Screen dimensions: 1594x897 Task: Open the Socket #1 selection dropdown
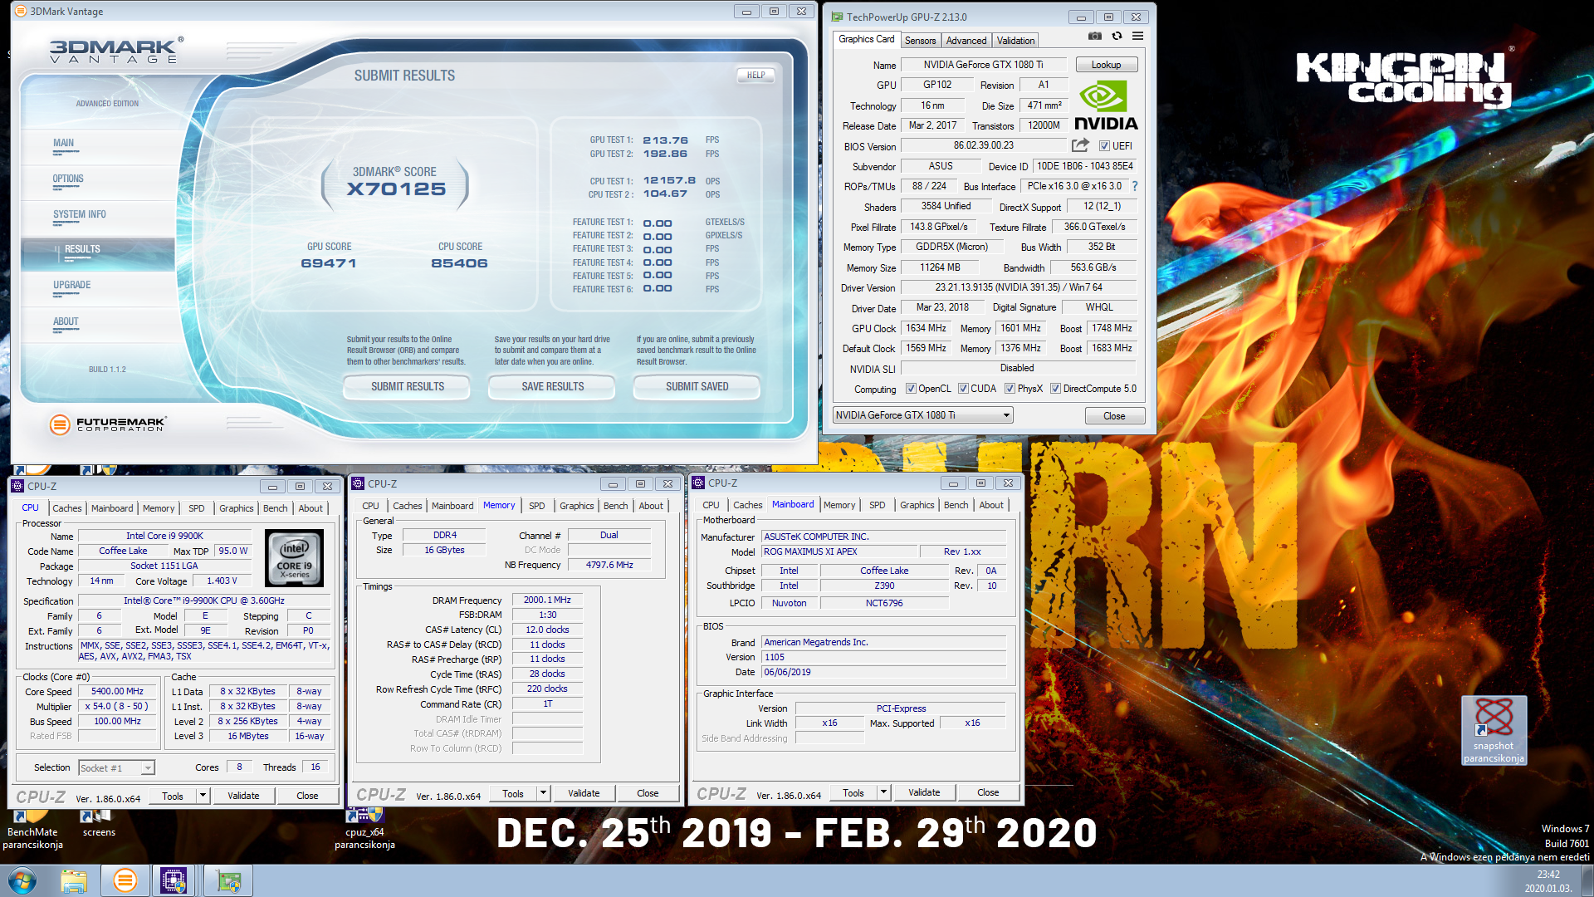(x=147, y=768)
